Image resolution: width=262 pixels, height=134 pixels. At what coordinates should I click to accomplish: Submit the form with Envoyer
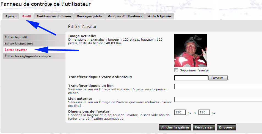point(227,127)
